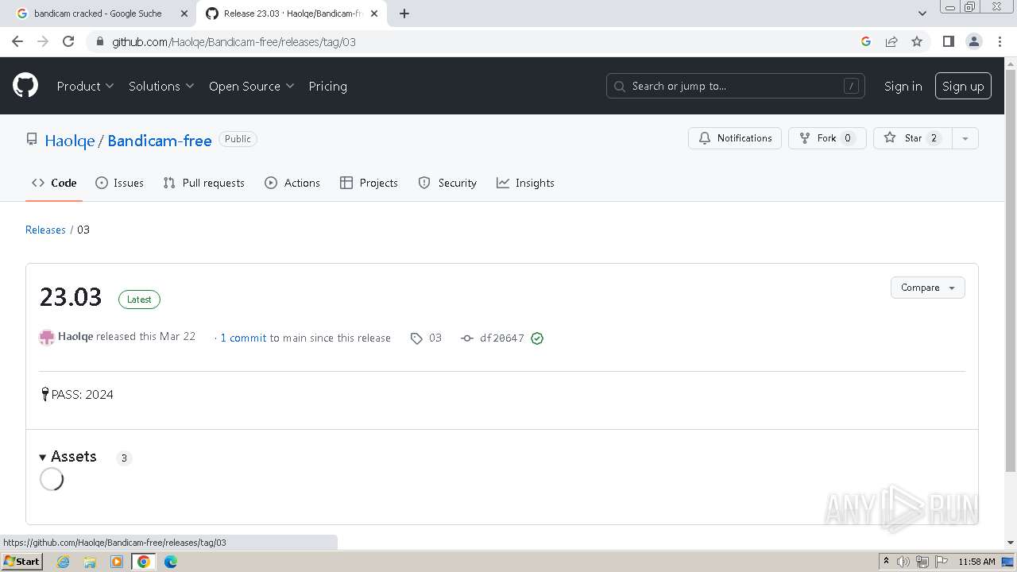This screenshot has width=1017, height=572.
Task: Click the site lock icon in address bar
Action: pos(99,41)
